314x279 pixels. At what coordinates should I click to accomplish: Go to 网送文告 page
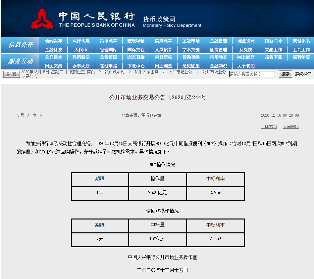(53, 66)
